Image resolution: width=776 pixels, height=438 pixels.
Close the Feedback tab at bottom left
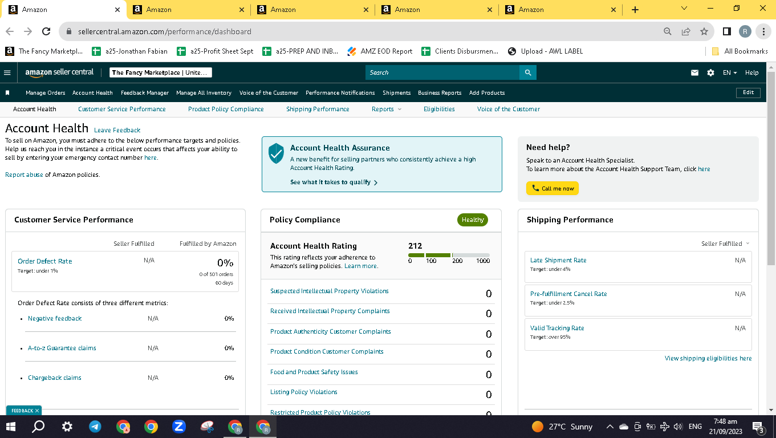click(x=37, y=411)
